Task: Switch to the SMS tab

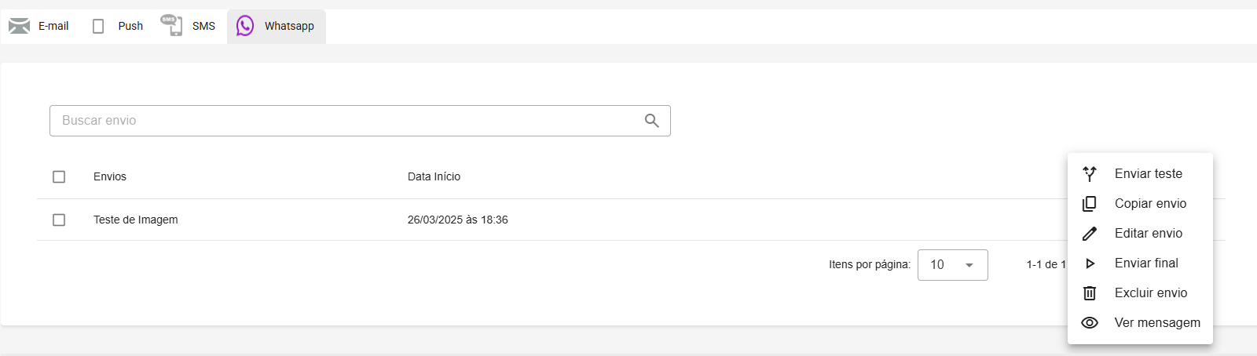Action: click(x=189, y=26)
